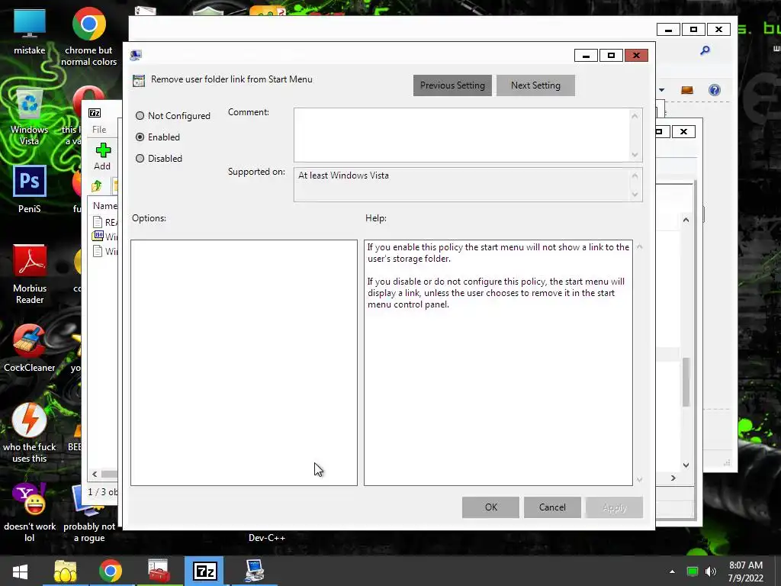Confirm with the OK button
The image size is (781, 586).
click(490, 507)
